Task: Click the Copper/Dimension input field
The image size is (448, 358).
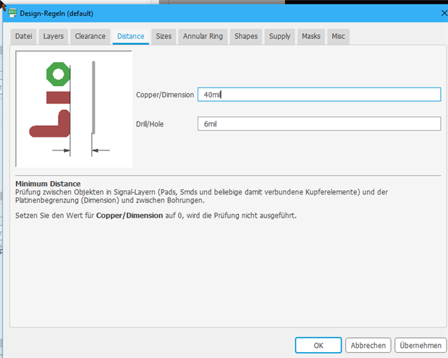Action: pyautogui.click(x=319, y=95)
